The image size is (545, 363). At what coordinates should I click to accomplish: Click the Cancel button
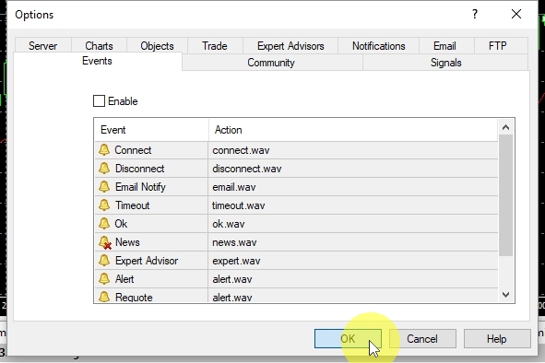point(422,339)
